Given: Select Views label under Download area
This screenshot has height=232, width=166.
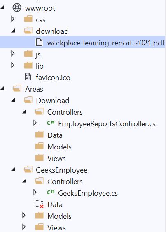Looking at the screenshot, I should click(x=56, y=159).
